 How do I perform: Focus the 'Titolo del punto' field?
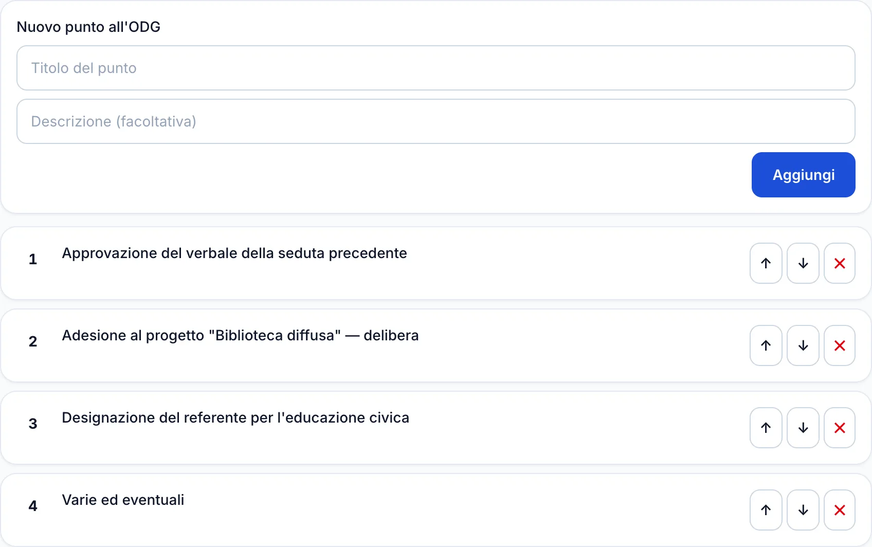tap(436, 68)
